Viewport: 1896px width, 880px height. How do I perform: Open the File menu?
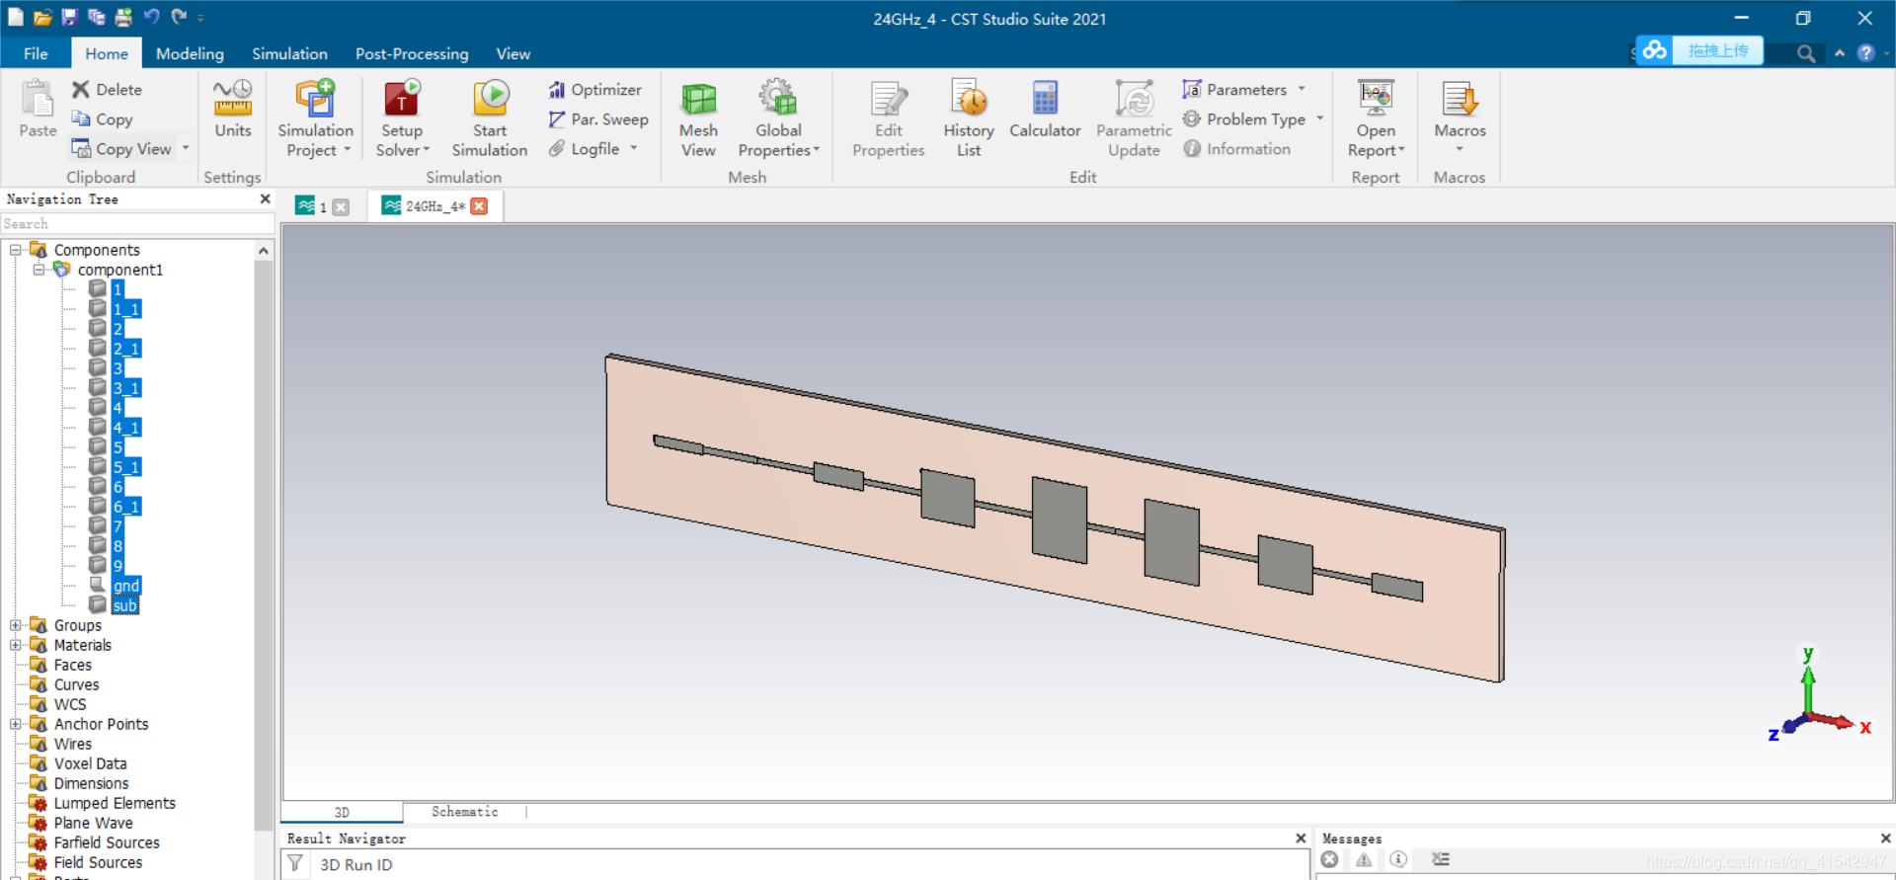pos(36,53)
